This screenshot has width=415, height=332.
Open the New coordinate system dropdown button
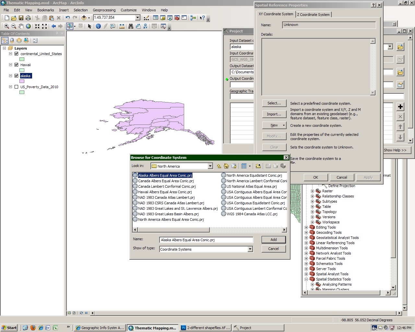[274, 125]
